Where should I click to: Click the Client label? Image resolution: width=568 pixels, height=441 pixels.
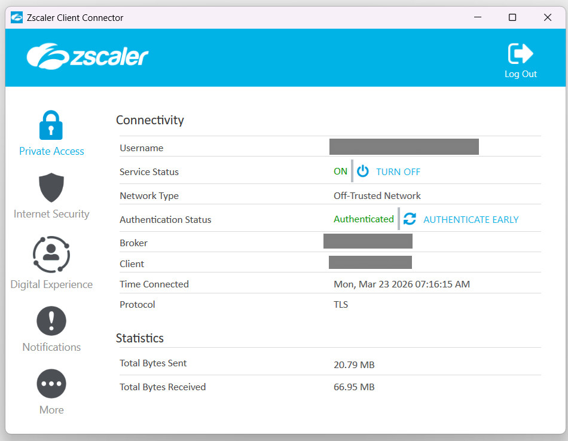point(132,264)
